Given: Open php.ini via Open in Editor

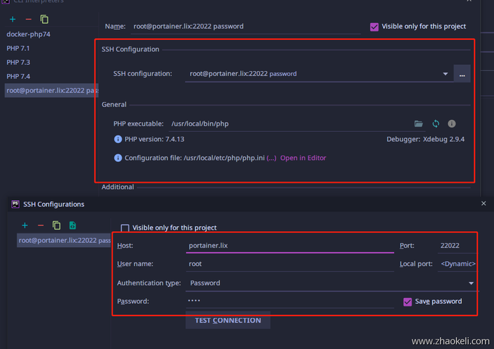Looking at the screenshot, I should click(x=303, y=158).
